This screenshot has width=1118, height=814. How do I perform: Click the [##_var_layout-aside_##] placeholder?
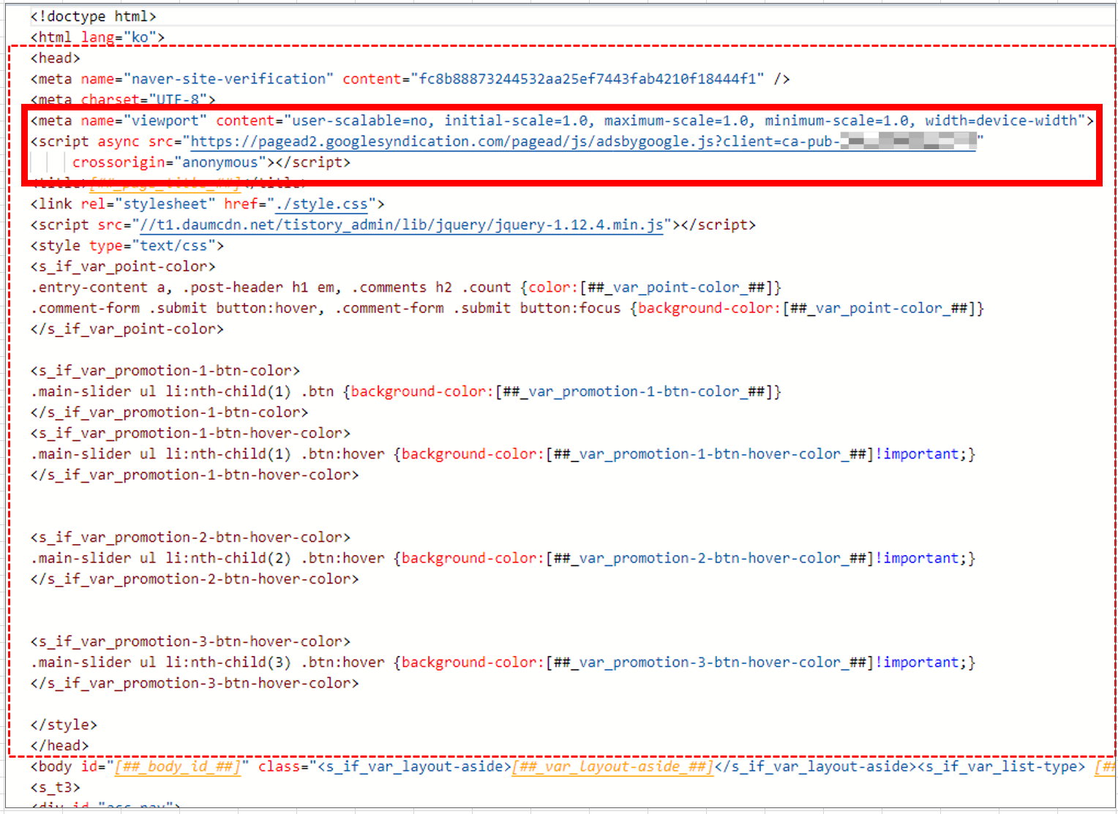[x=612, y=767]
